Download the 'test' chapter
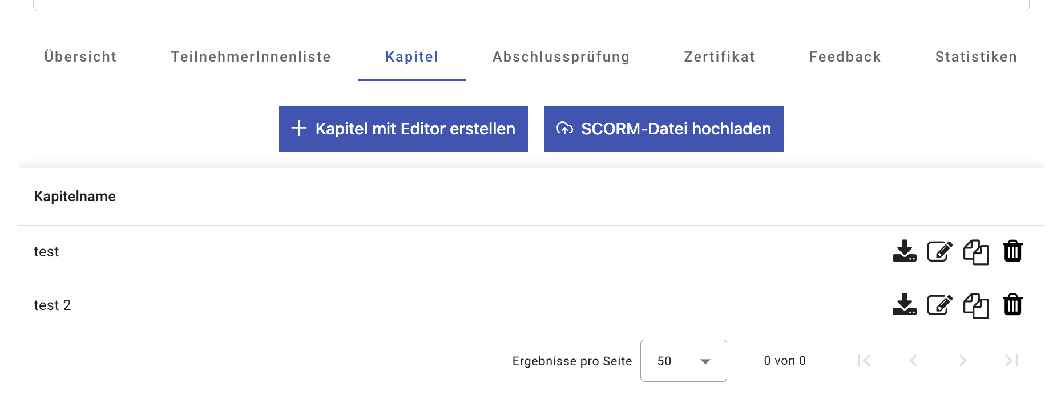Viewport: 1057px width, 400px height. 904,251
